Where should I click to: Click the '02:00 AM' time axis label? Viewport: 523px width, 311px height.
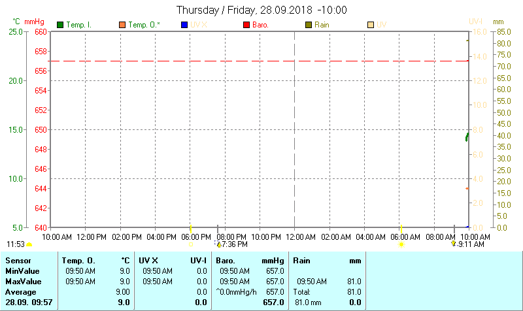(336, 237)
